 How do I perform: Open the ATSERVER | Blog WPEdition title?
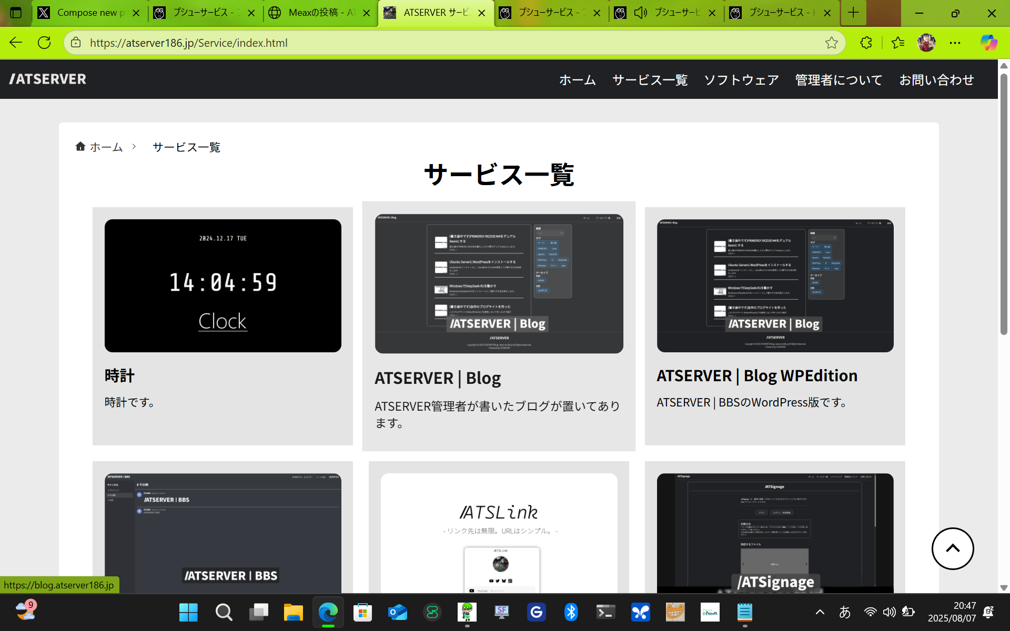757,375
